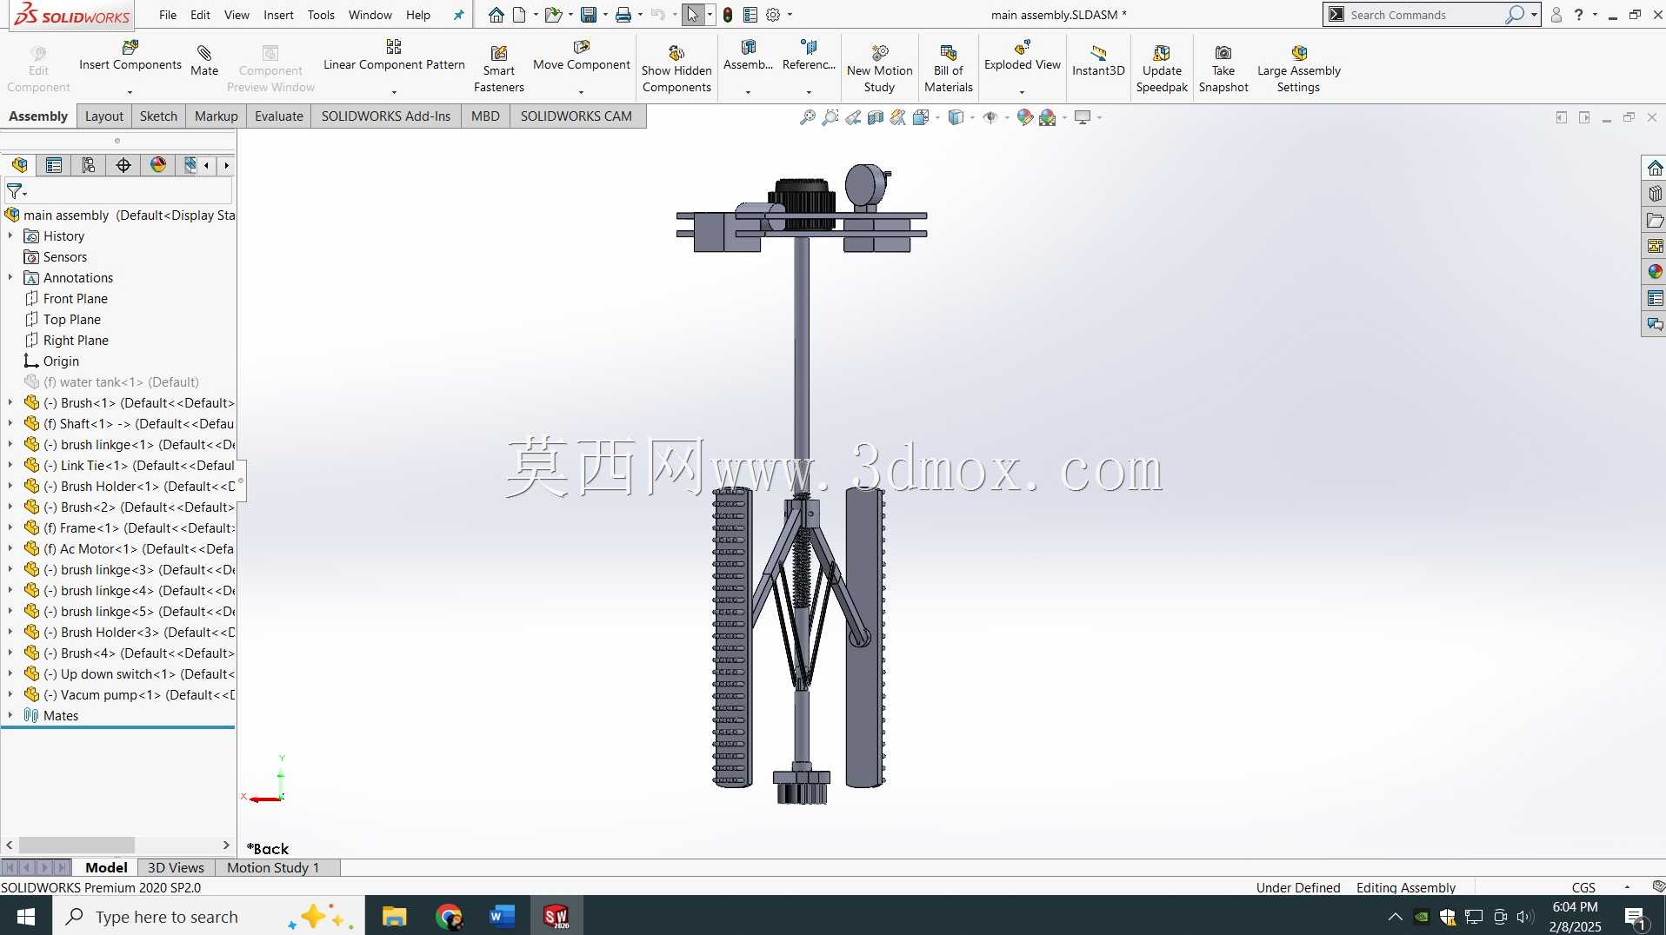1666x935 pixels.
Task: Switch to SOLIDWORKS CAM tab
Action: (x=576, y=116)
